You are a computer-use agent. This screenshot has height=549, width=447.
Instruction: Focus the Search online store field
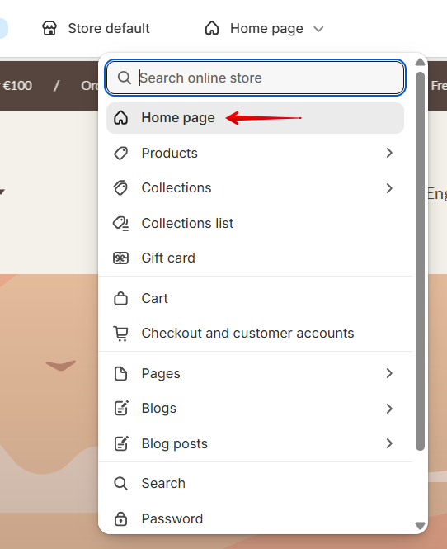click(256, 78)
